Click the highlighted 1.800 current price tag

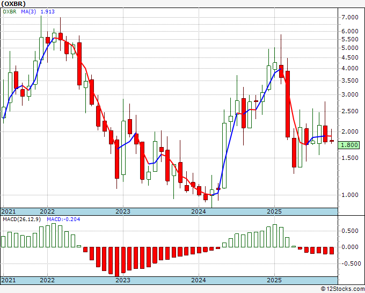pos(349,145)
